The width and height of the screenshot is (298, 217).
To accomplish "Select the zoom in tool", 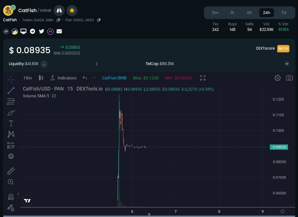I will pyautogui.click(x=11, y=182).
